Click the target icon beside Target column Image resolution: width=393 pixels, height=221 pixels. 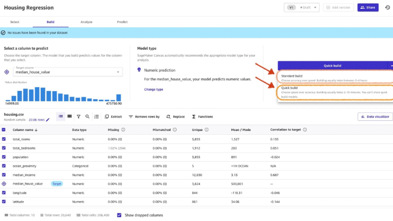(x=7, y=72)
